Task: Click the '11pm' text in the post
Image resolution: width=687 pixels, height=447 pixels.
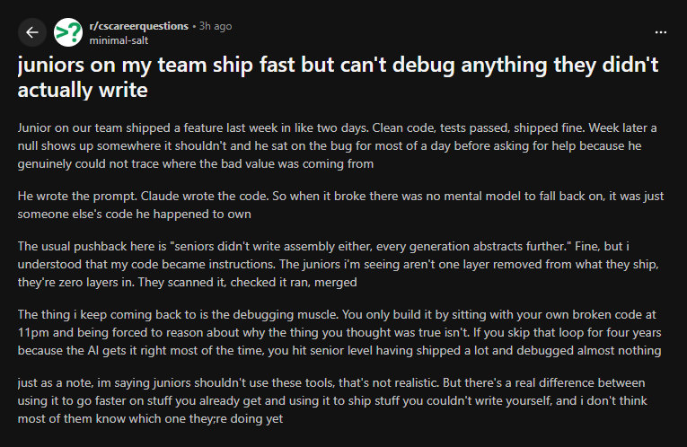Action: click(32, 332)
